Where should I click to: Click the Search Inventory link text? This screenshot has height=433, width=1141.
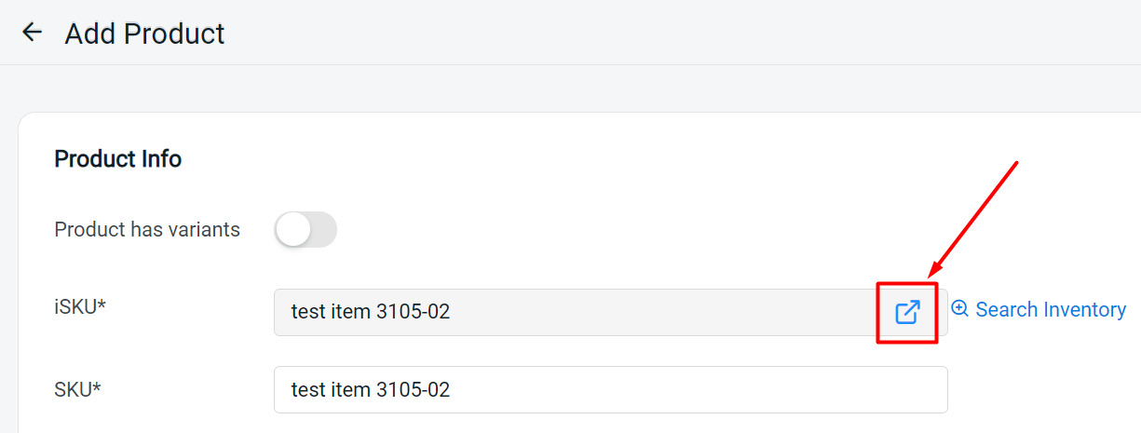pos(1051,310)
